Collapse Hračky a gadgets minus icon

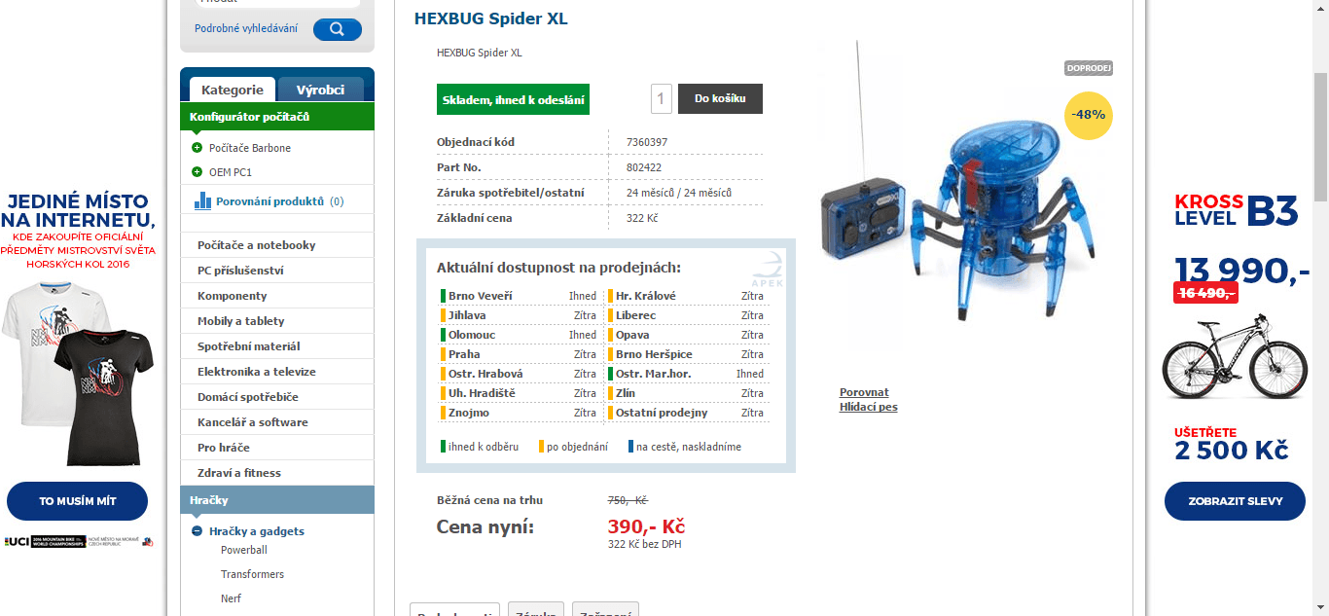[198, 531]
